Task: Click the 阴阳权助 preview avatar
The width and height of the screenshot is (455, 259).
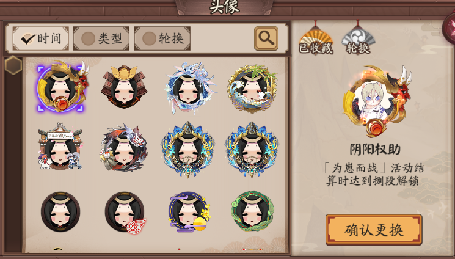Action: [x=377, y=101]
